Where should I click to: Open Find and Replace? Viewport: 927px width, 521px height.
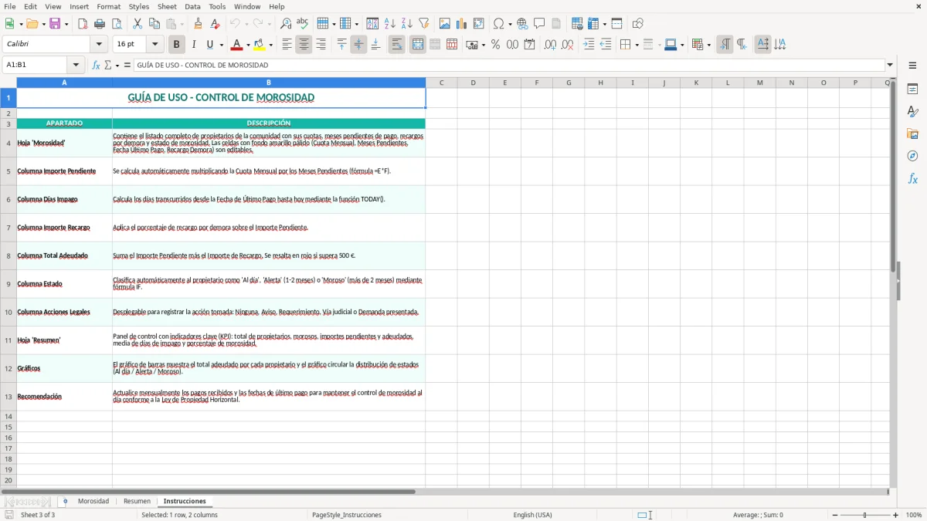pyautogui.click(x=286, y=24)
